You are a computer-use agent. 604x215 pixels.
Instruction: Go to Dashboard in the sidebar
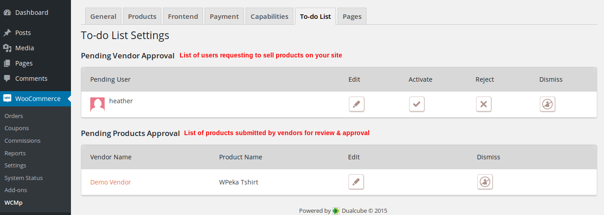click(31, 13)
